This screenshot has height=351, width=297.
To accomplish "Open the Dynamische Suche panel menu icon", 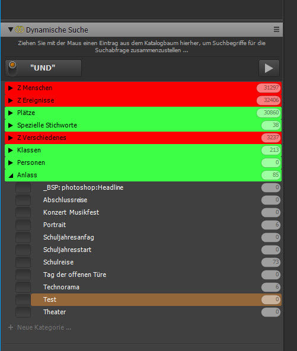I will pyautogui.click(x=276, y=29).
